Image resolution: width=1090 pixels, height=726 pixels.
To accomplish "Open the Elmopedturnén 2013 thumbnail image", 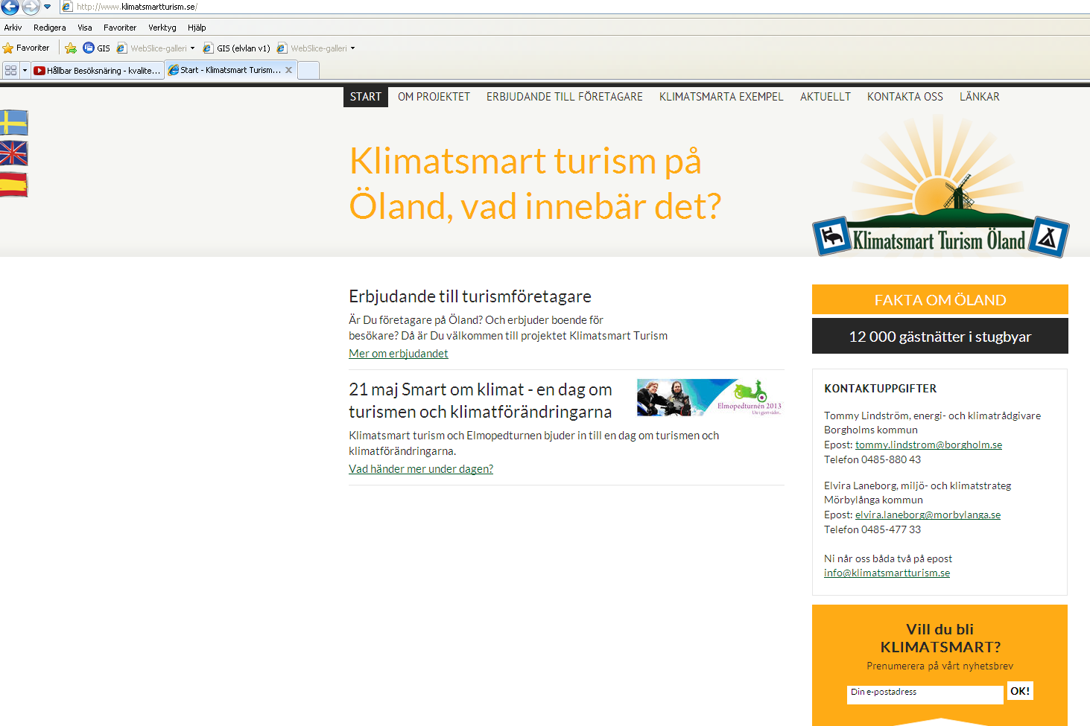I will coord(710,398).
